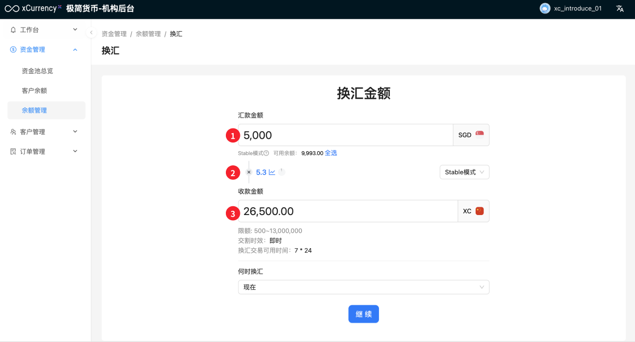Click the xc_introduce_01 username
635x342 pixels.
[578, 9]
